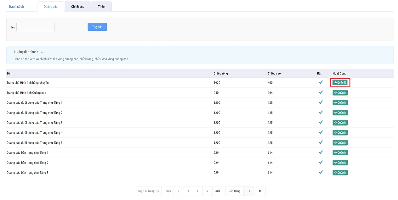Open Quản lý for Quảng cáo bên trang chủ-Tầng 1
398x200 pixels.
click(340, 153)
